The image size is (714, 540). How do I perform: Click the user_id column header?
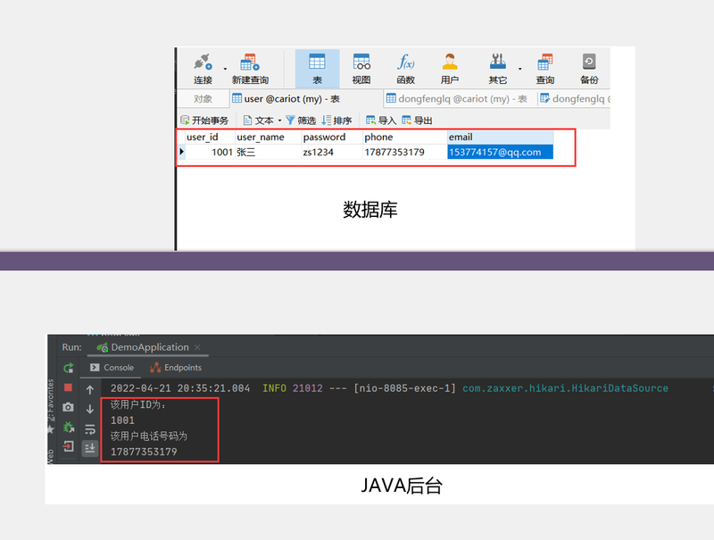coord(210,137)
